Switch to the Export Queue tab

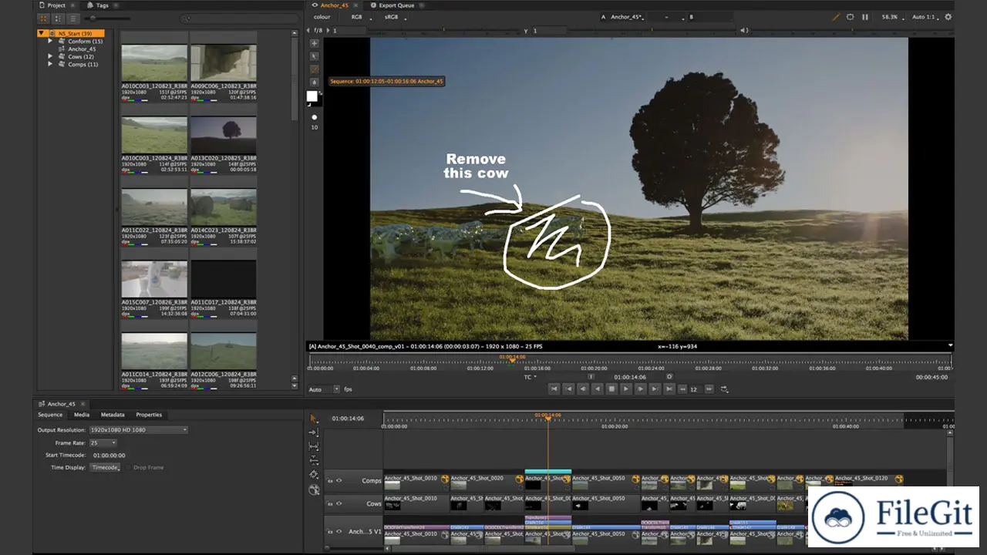[x=396, y=5]
